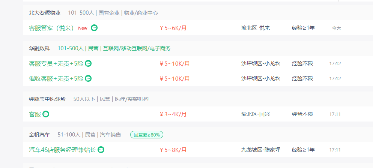Visit 北大资源物业 company page

45,13
